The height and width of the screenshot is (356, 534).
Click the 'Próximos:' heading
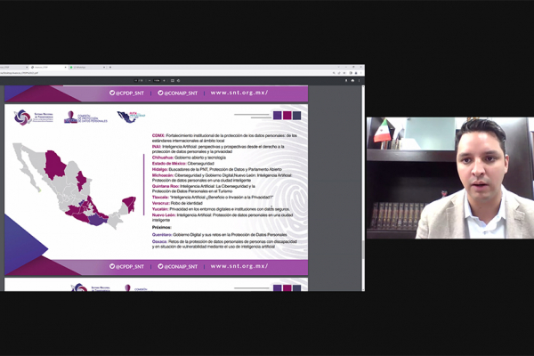click(x=162, y=227)
